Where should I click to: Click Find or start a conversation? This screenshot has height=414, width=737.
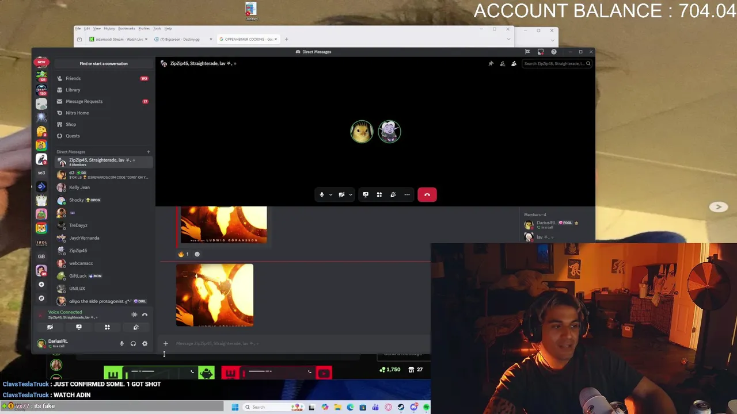coord(104,63)
